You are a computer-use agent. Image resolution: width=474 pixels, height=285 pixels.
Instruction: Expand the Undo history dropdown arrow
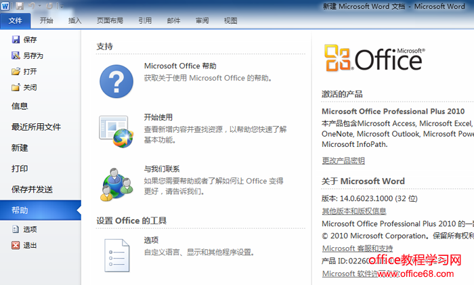(x=39, y=6)
